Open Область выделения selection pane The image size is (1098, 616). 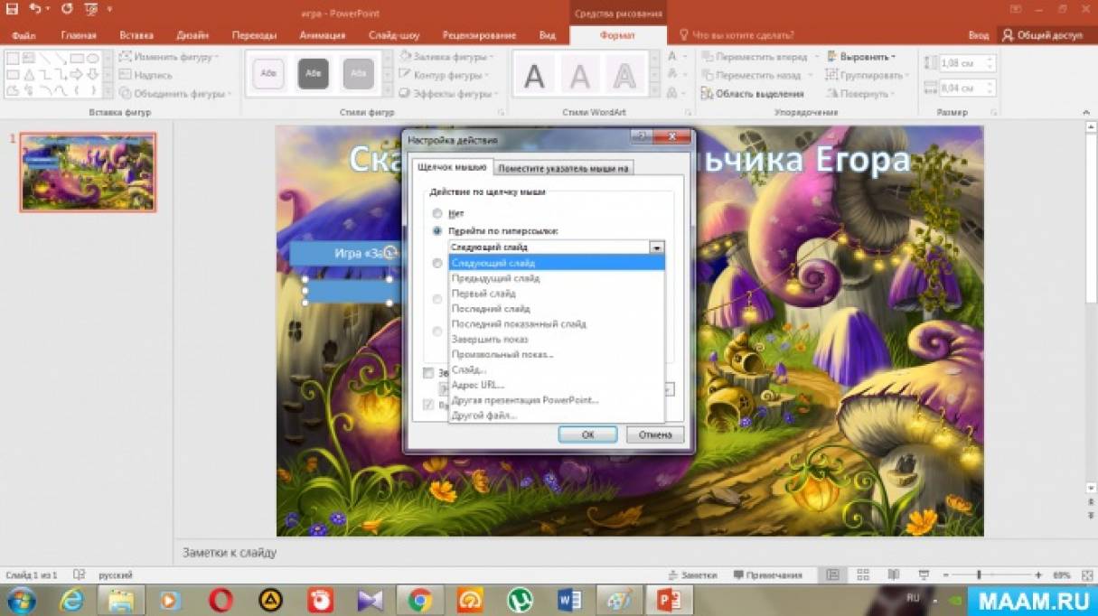(x=752, y=93)
